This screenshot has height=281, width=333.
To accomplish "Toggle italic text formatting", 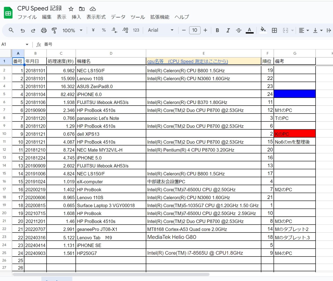I will pyautogui.click(x=228, y=30).
